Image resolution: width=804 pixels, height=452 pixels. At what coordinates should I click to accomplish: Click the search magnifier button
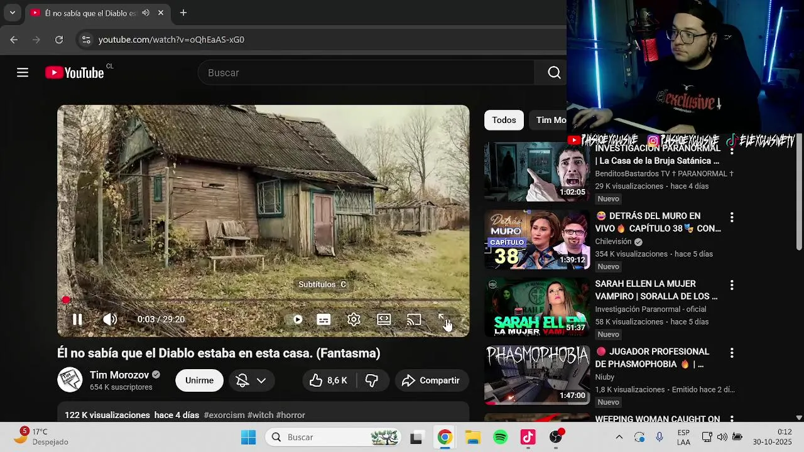(x=554, y=73)
